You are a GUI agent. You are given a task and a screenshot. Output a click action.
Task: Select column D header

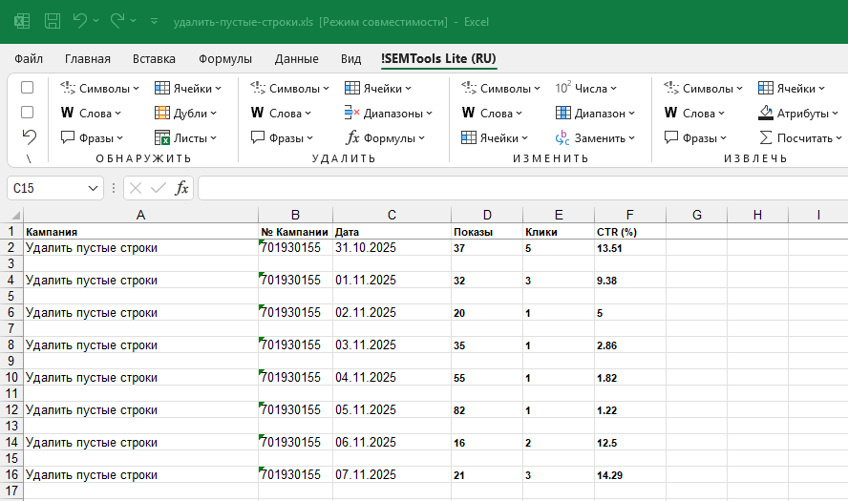(x=487, y=215)
